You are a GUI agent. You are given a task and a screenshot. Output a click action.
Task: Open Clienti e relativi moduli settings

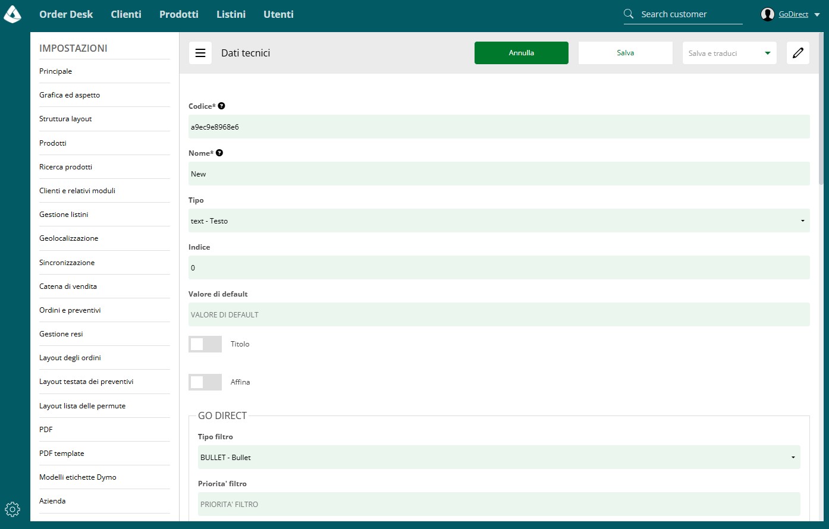coord(105,191)
